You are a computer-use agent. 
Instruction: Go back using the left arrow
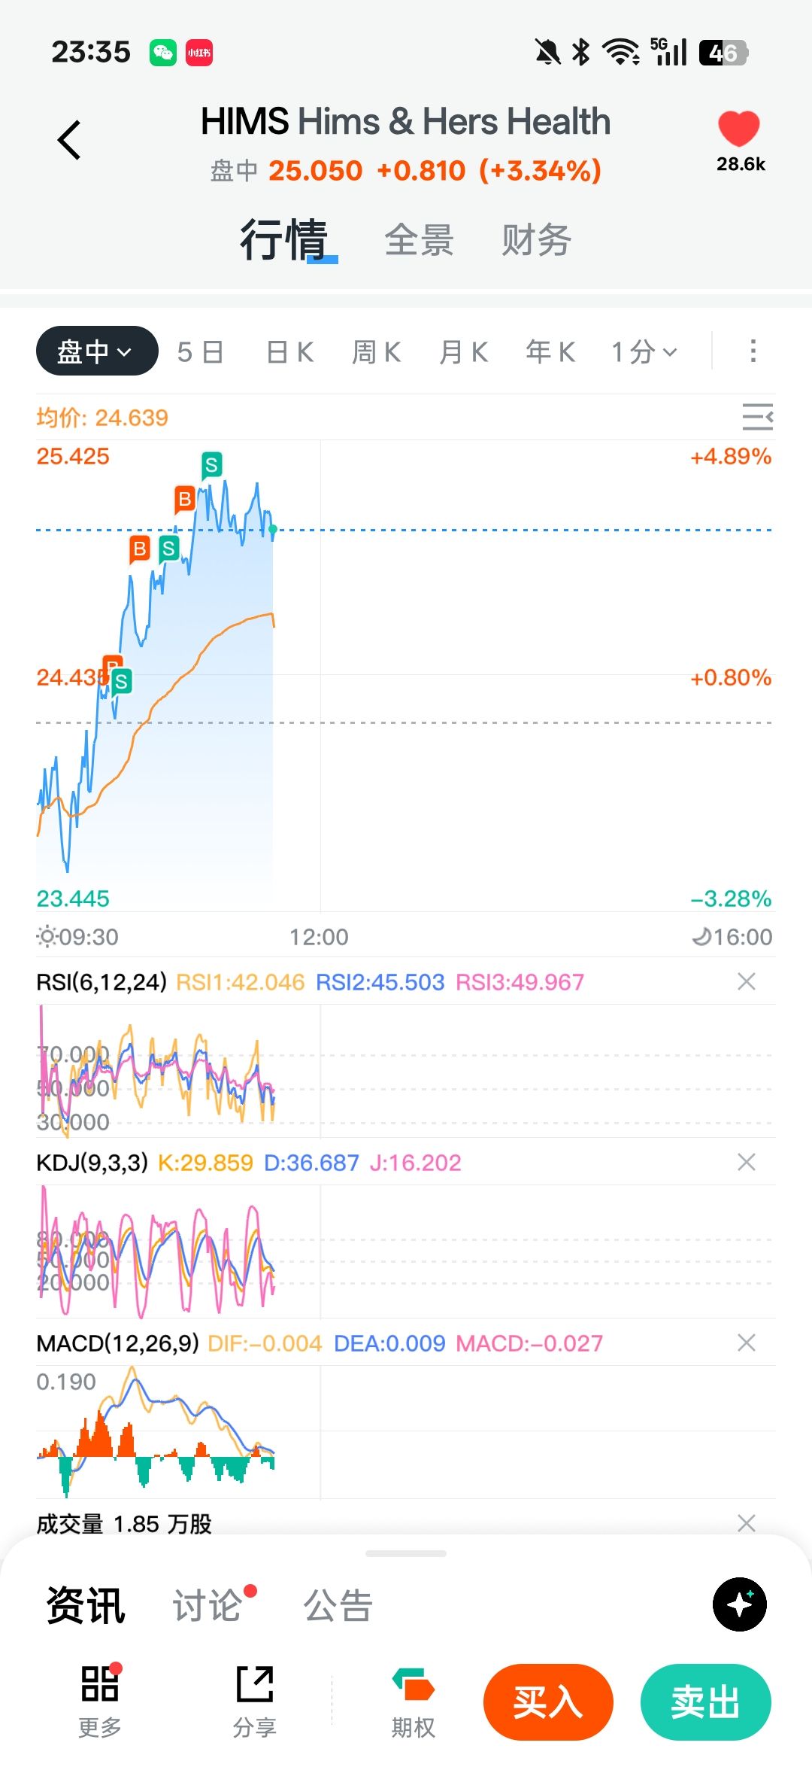[69, 140]
